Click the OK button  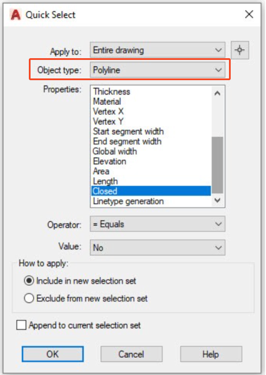(x=52, y=354)
